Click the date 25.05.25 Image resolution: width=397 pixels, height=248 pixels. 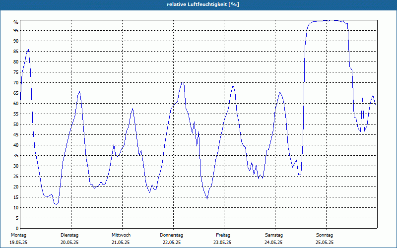coord(325,243)
